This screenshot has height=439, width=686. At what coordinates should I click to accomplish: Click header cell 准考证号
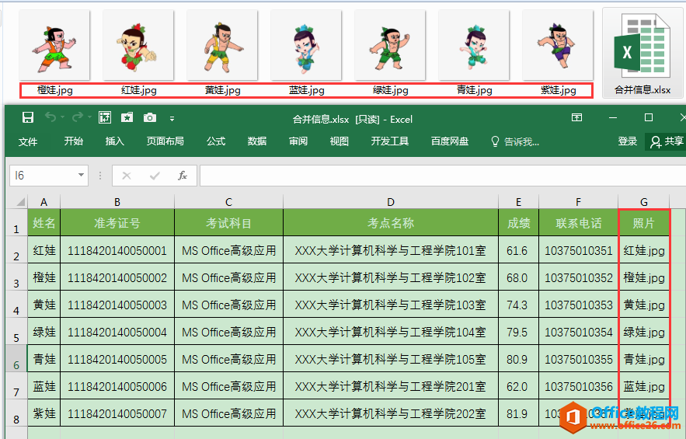tap(117, 223)
